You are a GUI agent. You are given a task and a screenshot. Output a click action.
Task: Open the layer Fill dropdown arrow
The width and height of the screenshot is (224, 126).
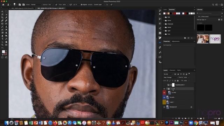pos(189,81)
